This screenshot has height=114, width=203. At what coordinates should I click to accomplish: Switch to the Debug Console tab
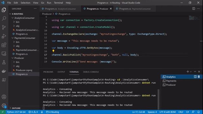pyautogui.click(x=91, y=72)
